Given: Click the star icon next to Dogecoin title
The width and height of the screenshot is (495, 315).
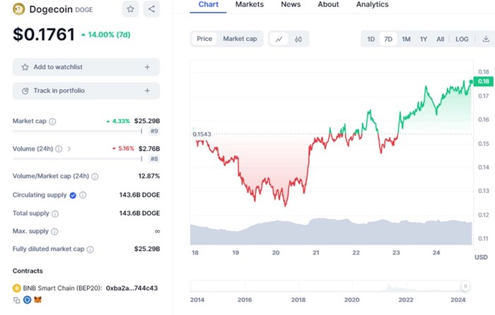Looking at the screenshot, I should (x=131, y=9).
